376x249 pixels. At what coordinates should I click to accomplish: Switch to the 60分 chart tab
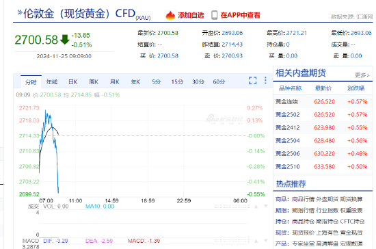219,82
